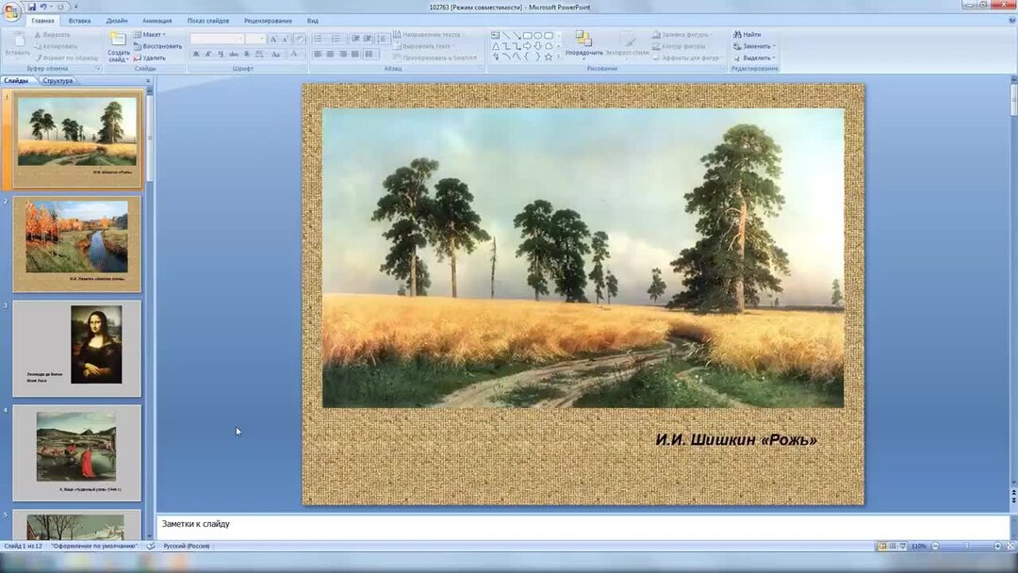The height and width of the screenshot is (573, 1018).
Task: Open the Заменить replace dropdown
Action: click(x=754, y=46)
